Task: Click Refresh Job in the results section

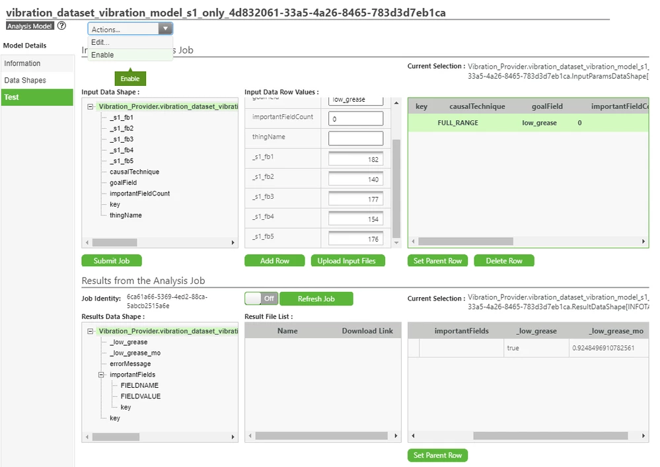Action: (x=316, y=299)
